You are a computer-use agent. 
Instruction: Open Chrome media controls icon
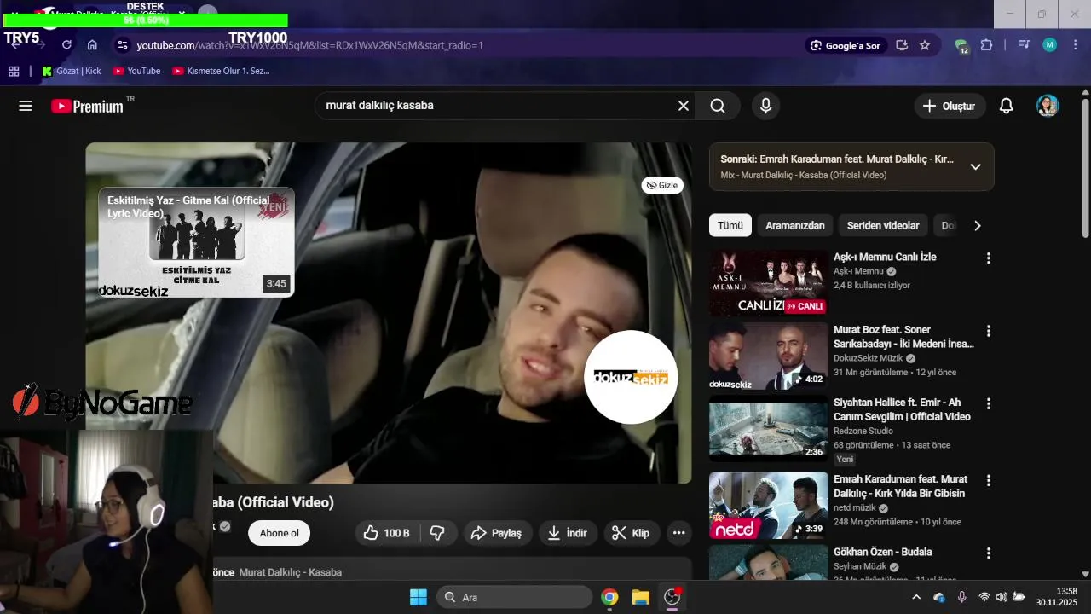pos(1024,45)
